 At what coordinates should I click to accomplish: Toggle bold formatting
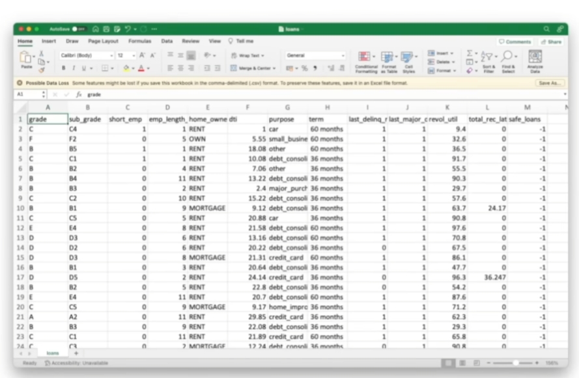(64, 68)
